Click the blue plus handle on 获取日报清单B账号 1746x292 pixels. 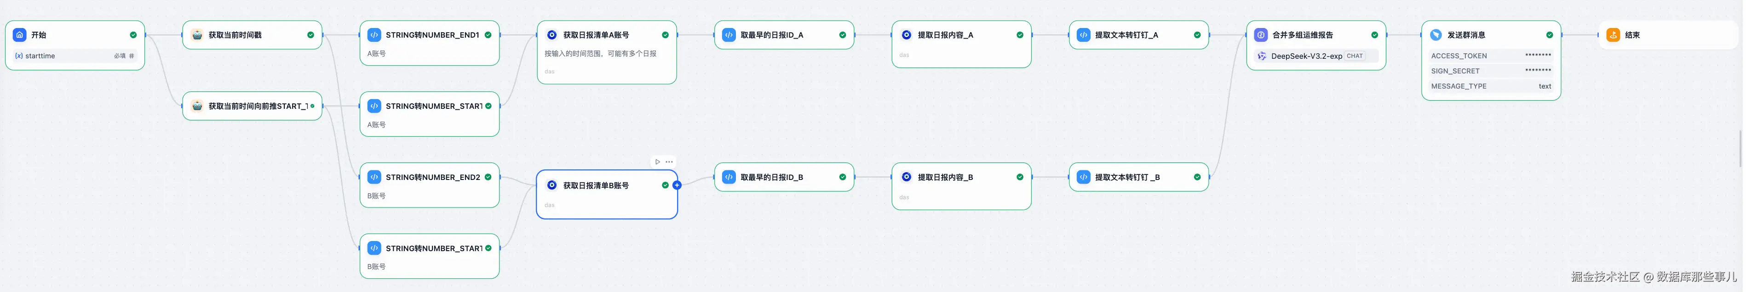(x=677, y=185)
